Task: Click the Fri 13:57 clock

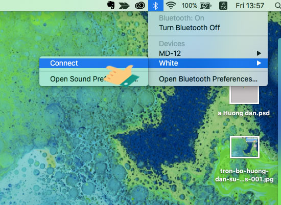Action: (x=250, y=6)
